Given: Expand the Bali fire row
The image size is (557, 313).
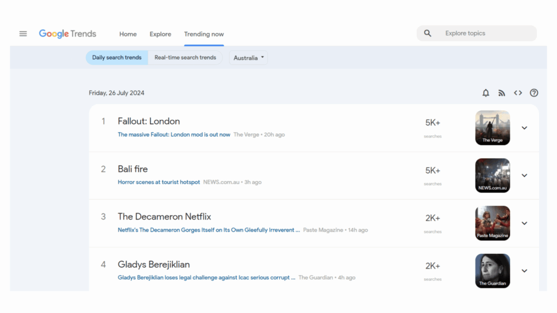Looking at the screenshot, I should pyautogui.click(x=524, y=176).
